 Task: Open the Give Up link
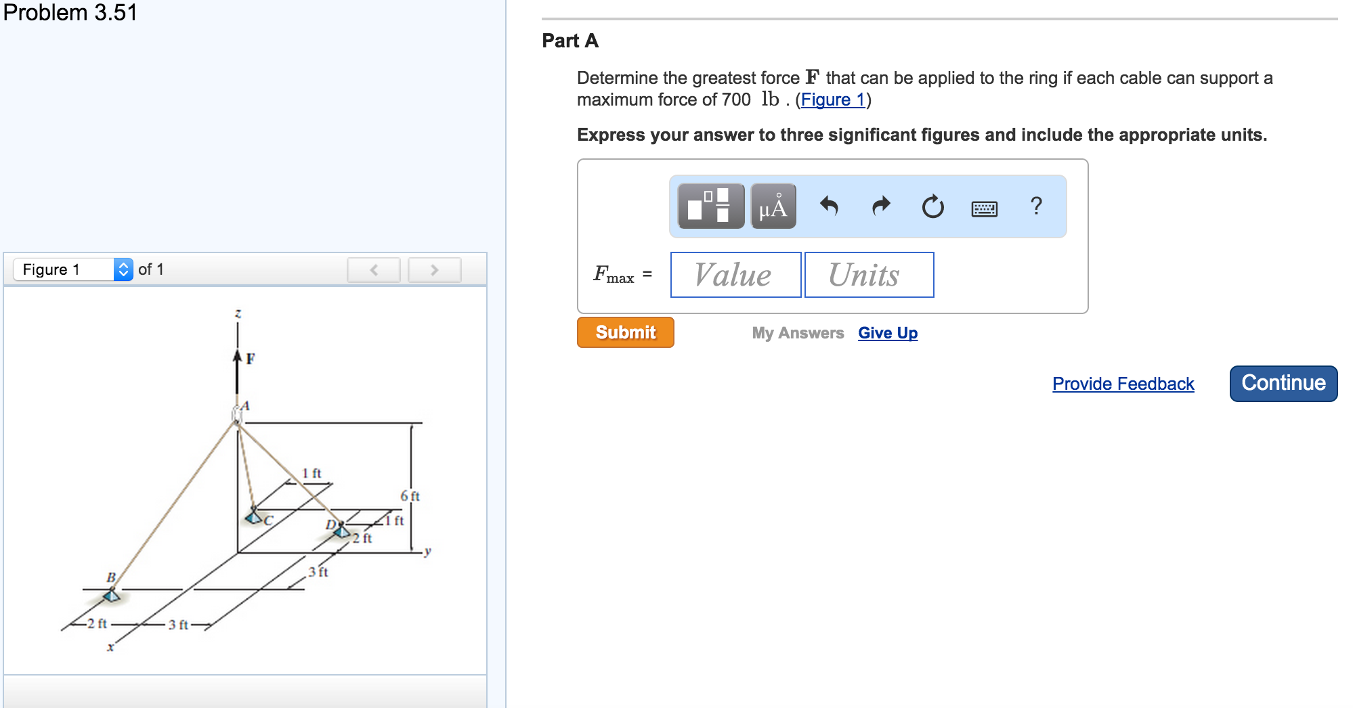[888, 333]
